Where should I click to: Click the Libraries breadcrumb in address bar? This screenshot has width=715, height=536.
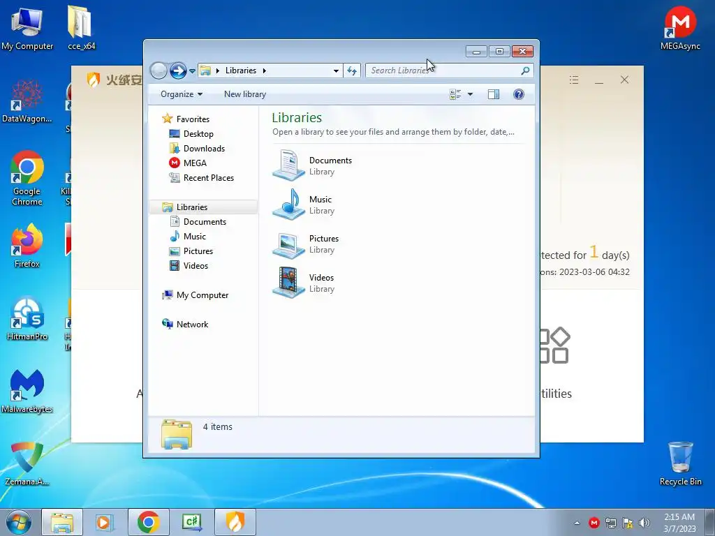click(x=241, y=70)
